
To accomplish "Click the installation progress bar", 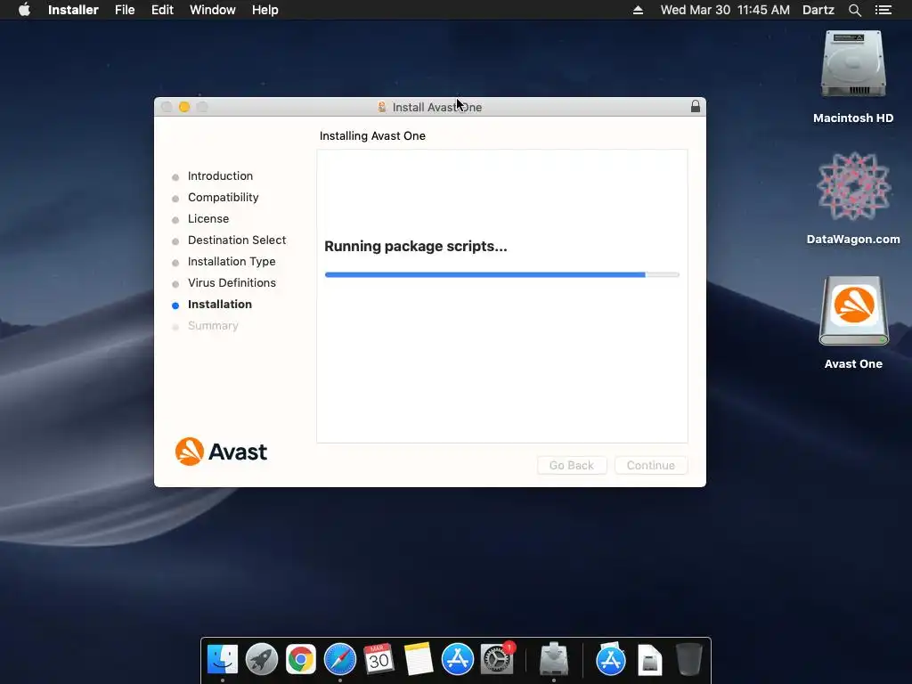I will (502, 274).
